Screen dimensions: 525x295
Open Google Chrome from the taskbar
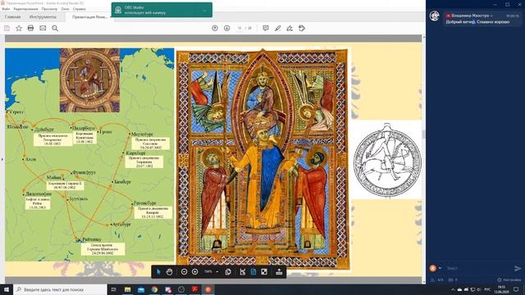point(154,289)
